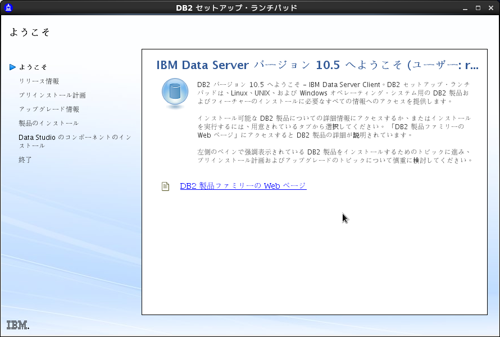Click the paragraph starting 左側のペインで強調表示

pos(335,156)
